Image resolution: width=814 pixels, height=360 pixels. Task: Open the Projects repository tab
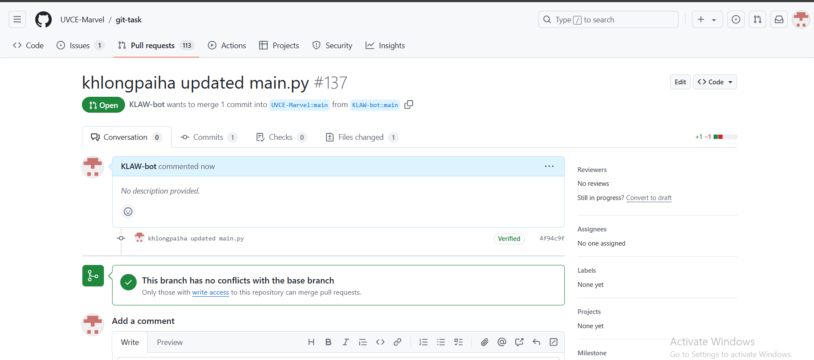(279, 46)
